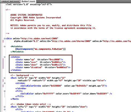131x112 pixels.
Task: Click the alpha.disabled="0.5" attribute
Action: click(26, 41)
